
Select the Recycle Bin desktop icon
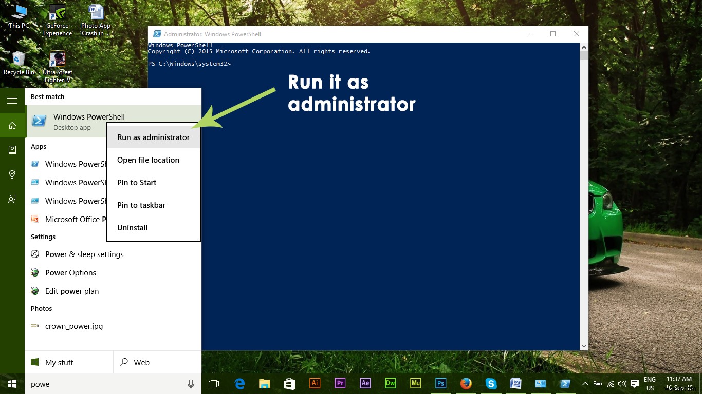(19, 63)
